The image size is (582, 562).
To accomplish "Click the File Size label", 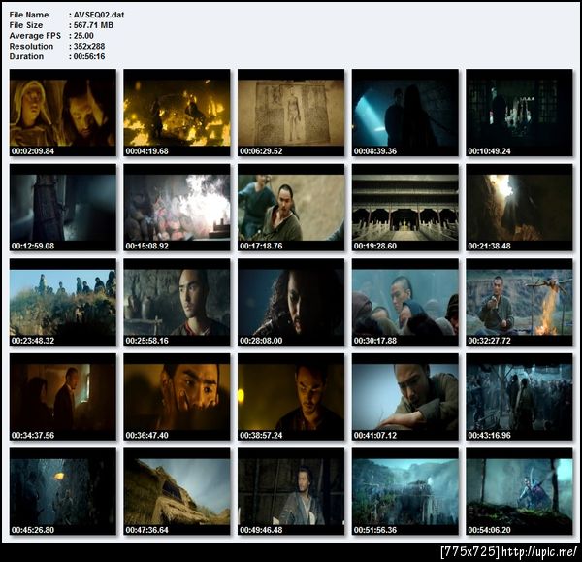I will (x=26, y=25).
